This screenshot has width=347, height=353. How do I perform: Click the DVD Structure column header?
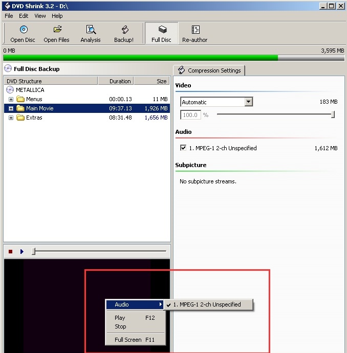[51, 81]
